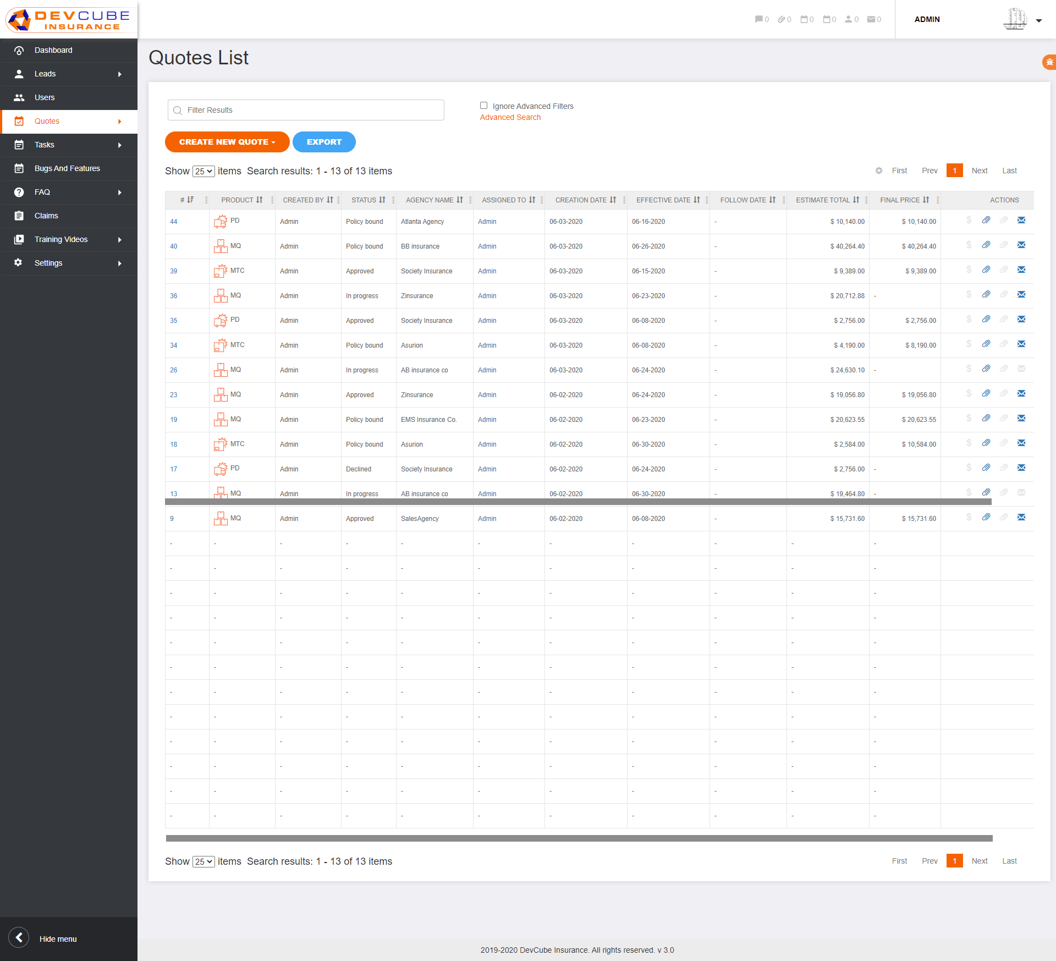Open the table settings gear icon
Screen dimensions: 1056x961
[879, 171]
